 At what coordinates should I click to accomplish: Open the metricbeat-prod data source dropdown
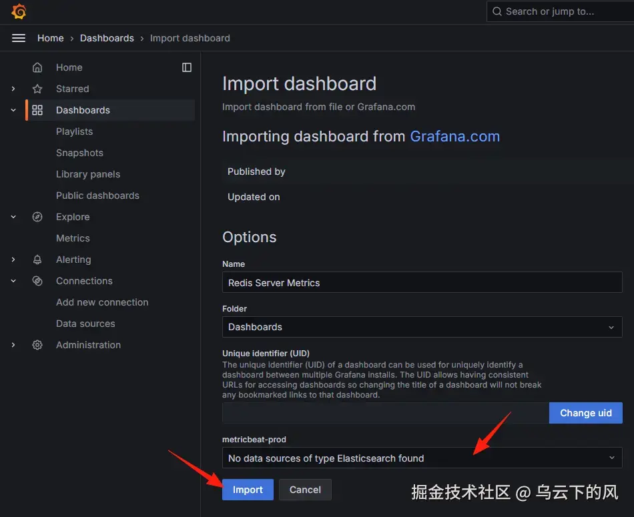click(x=422, y=458)
